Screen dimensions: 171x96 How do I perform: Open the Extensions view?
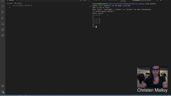pyautogui.click(x=3, y=30)
